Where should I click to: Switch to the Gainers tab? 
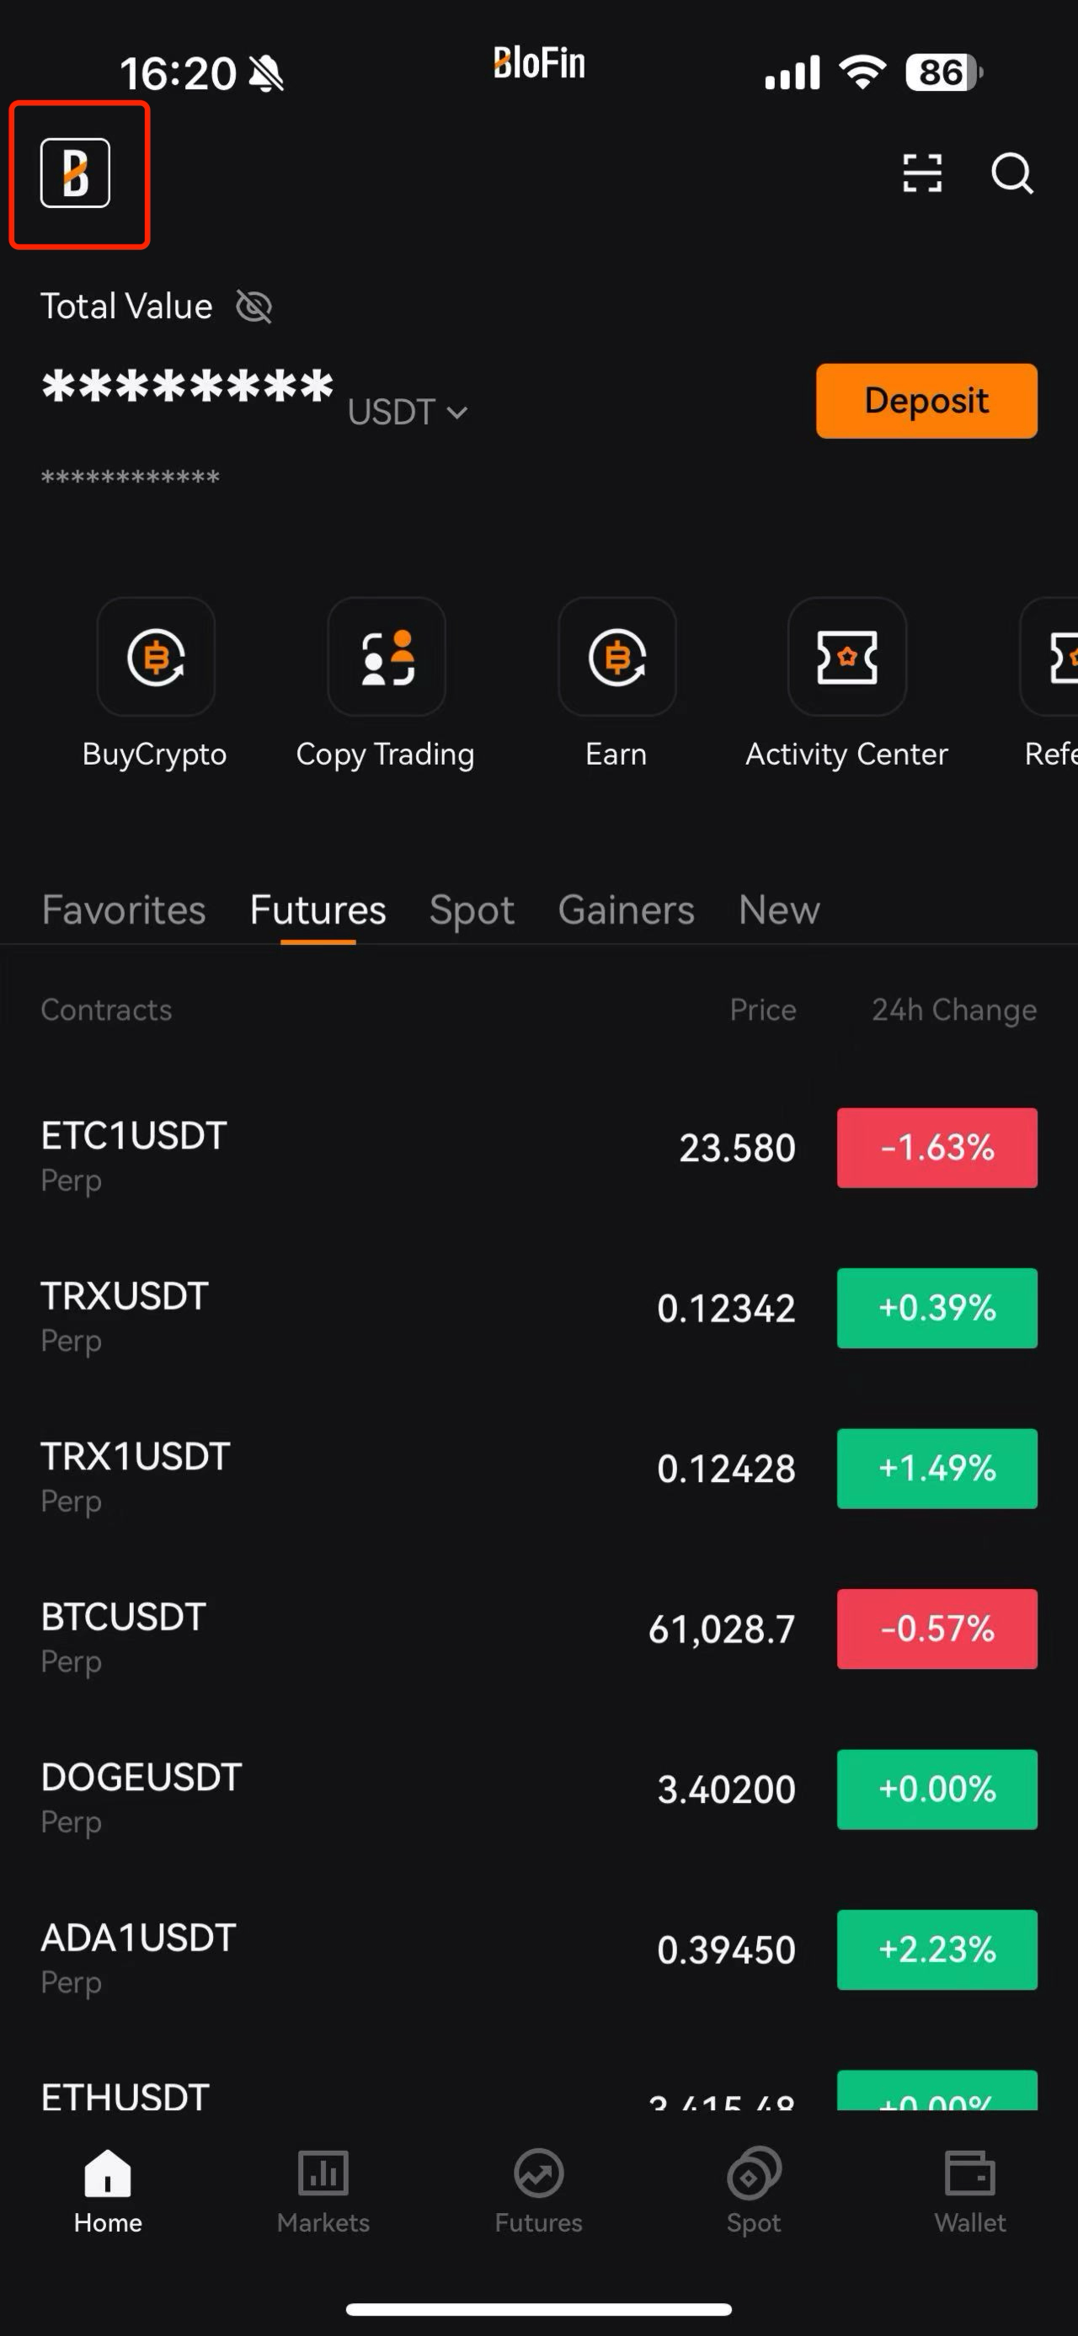point(626,909)
